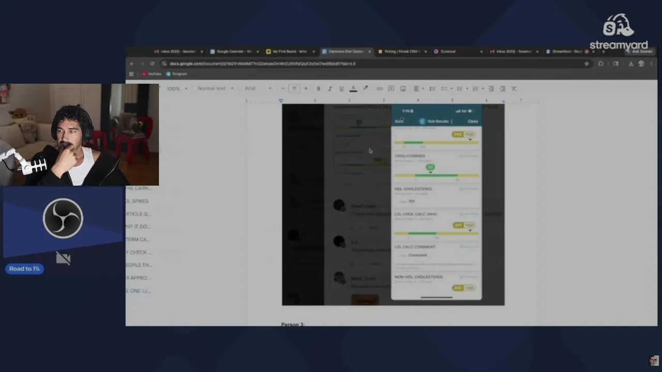
Task: Switch to the Gumroad tab
Action: pos(458,52)
